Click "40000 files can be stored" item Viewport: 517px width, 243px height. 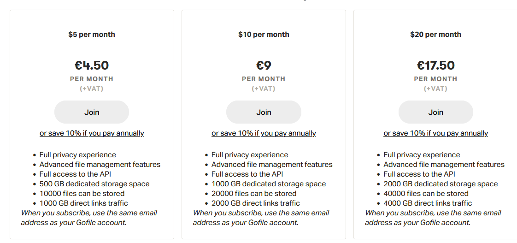(426, 194)
